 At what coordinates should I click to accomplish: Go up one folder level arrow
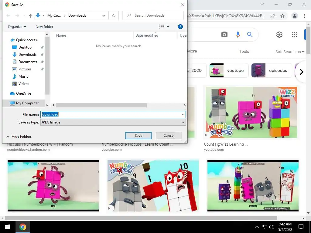(x=31, y=16)
